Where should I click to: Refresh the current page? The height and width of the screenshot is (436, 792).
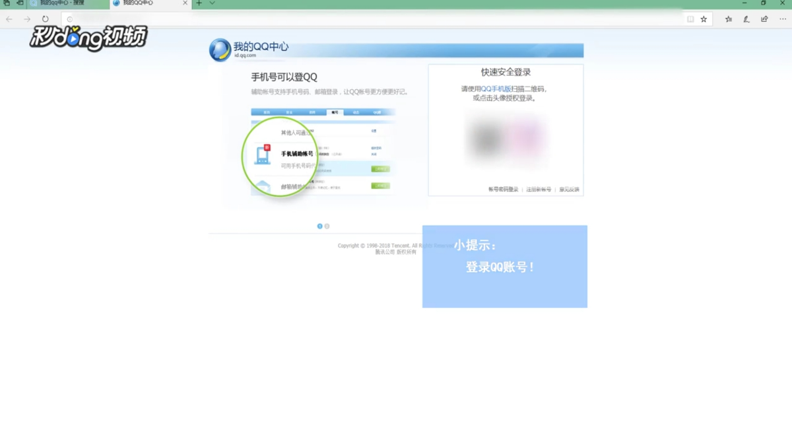[45, 19]
